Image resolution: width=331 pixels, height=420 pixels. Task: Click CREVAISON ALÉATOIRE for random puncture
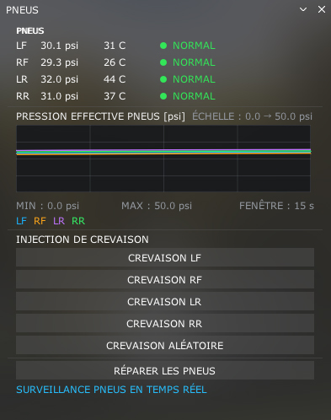coord(165,345)
